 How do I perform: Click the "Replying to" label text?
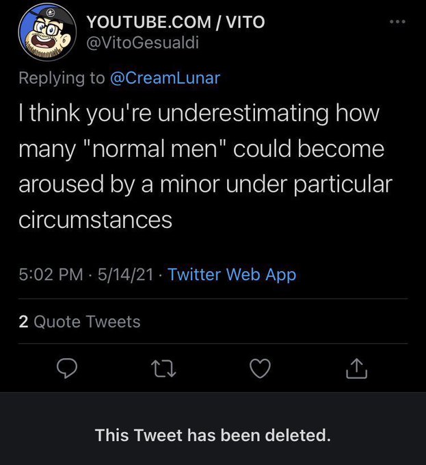62,77
